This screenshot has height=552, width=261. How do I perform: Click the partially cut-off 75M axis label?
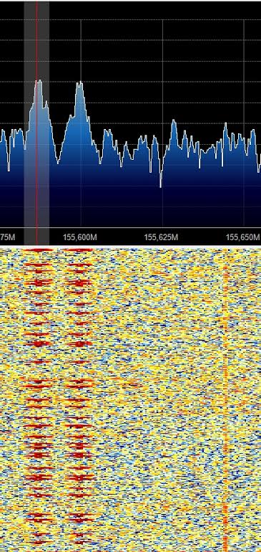7,237
